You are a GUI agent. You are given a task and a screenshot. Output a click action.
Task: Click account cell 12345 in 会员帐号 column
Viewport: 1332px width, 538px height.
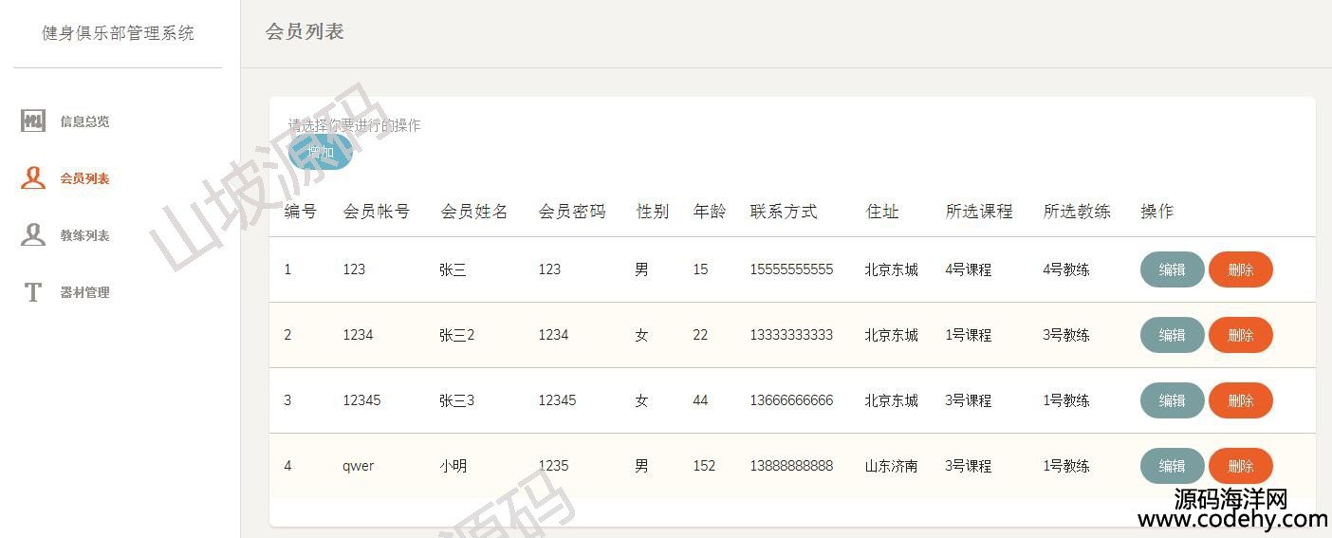[x=361, y=400]
